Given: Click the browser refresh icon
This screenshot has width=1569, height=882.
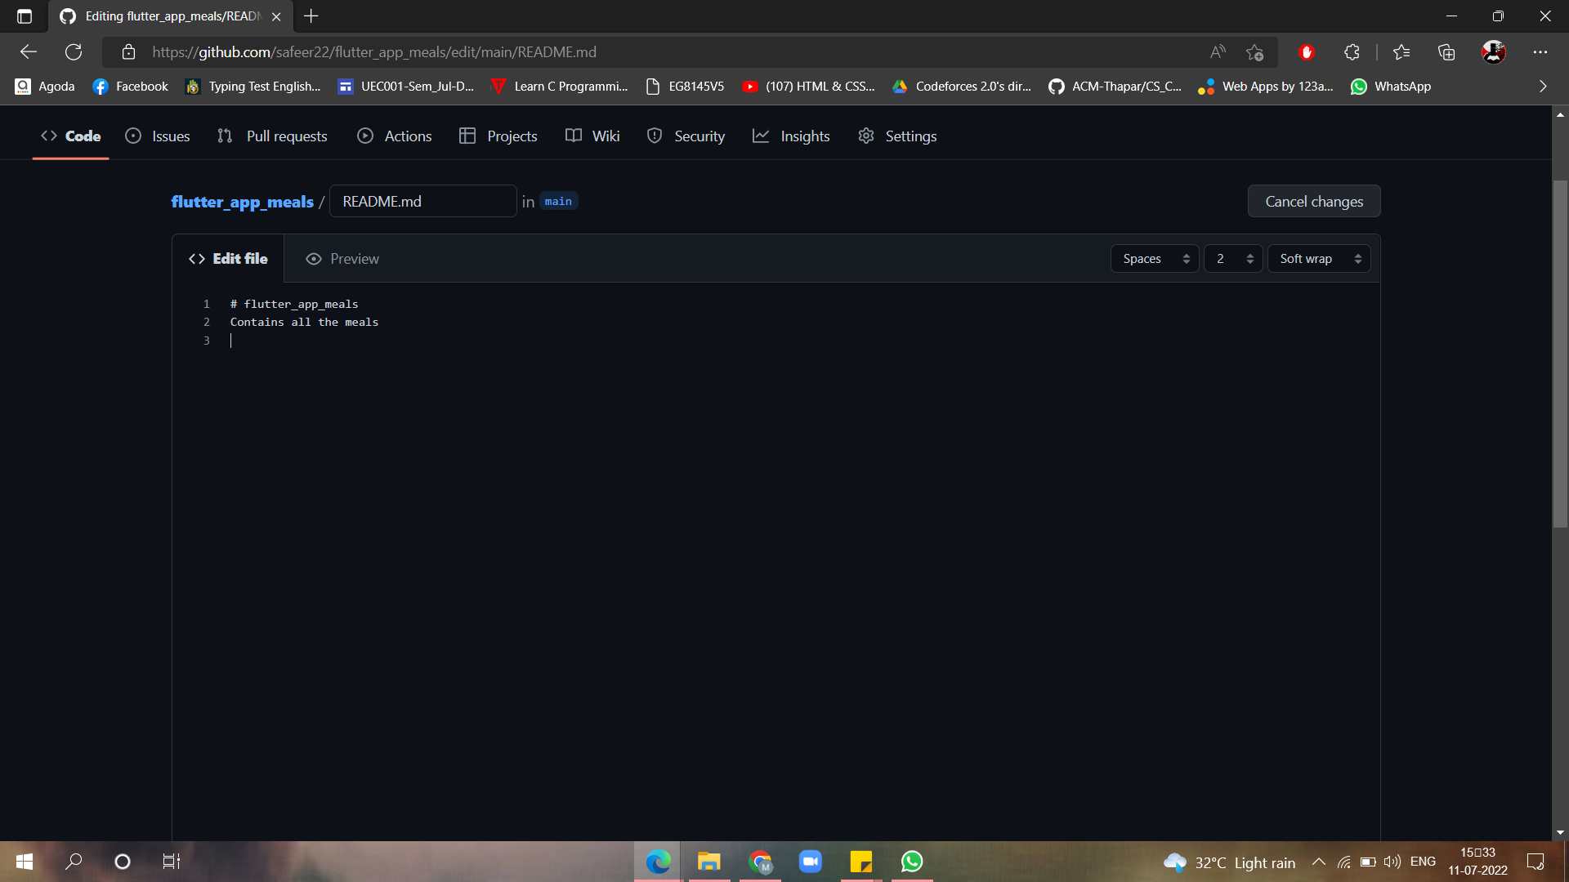Looking at the screenshot, I should point(74,52).
